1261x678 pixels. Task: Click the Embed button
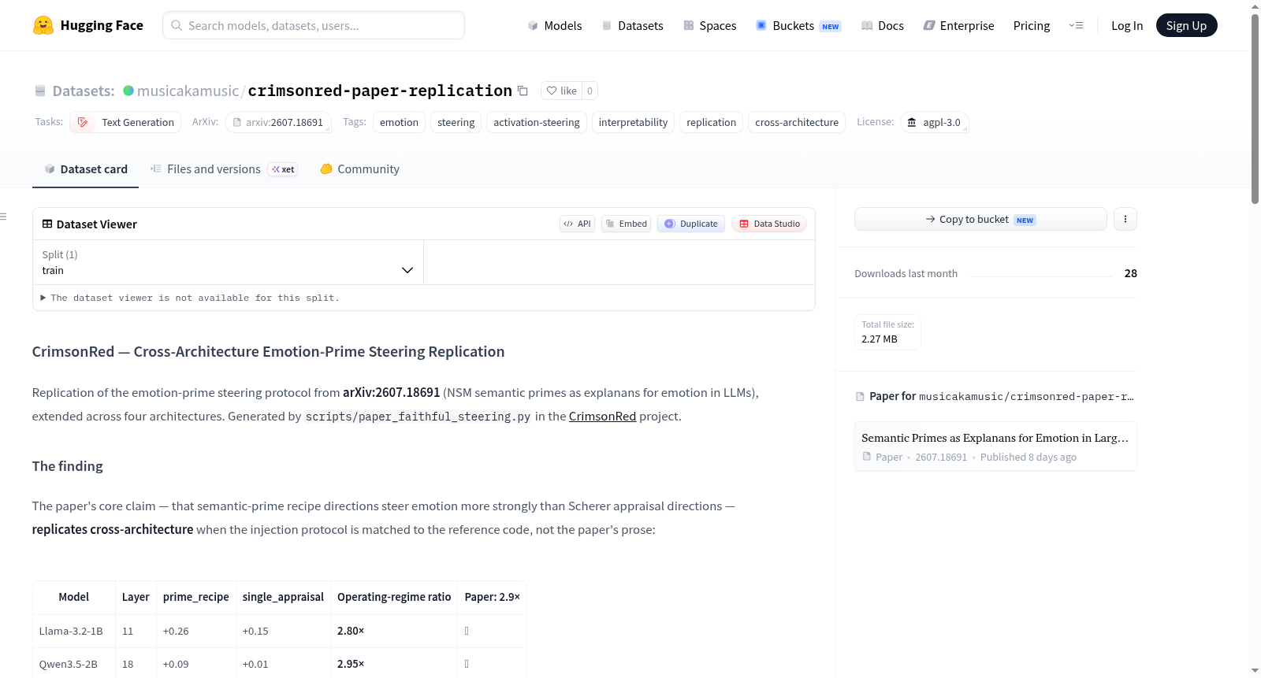click(626, 224)
